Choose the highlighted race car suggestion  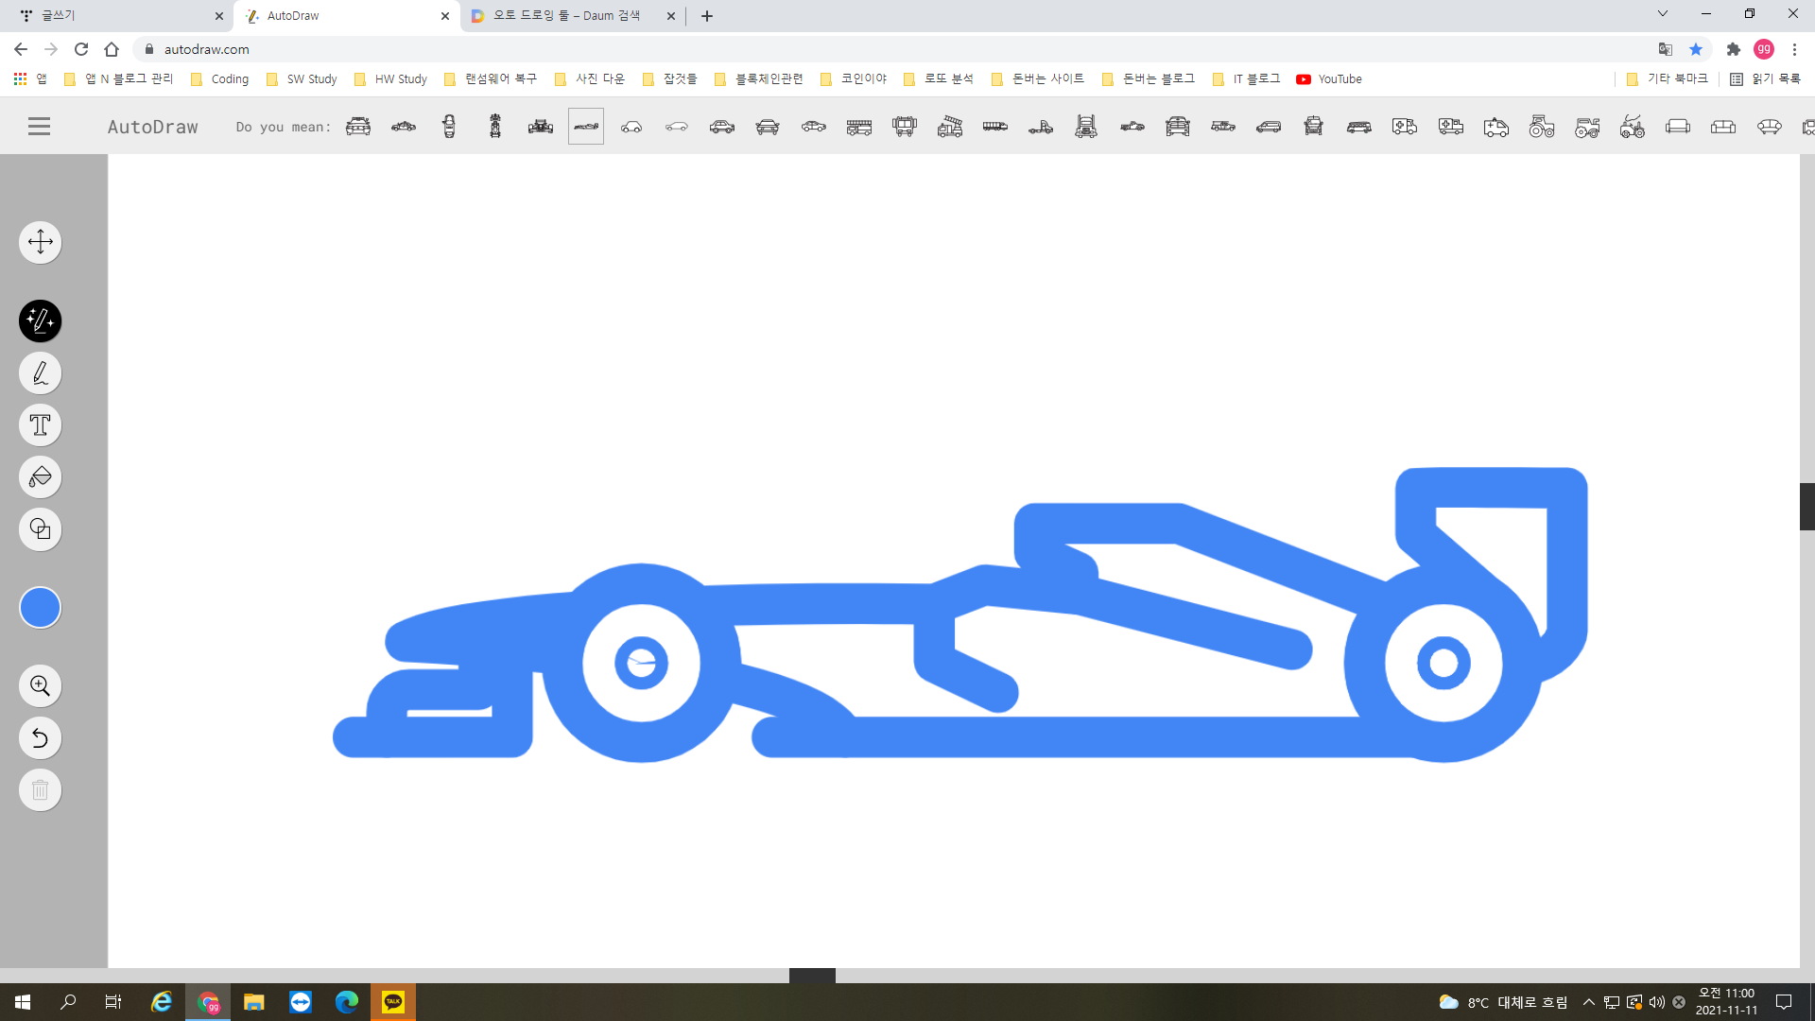[586, 127]
